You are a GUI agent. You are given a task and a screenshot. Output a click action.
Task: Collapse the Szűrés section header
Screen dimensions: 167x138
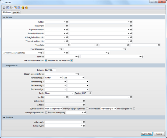(x=4, y=17)
